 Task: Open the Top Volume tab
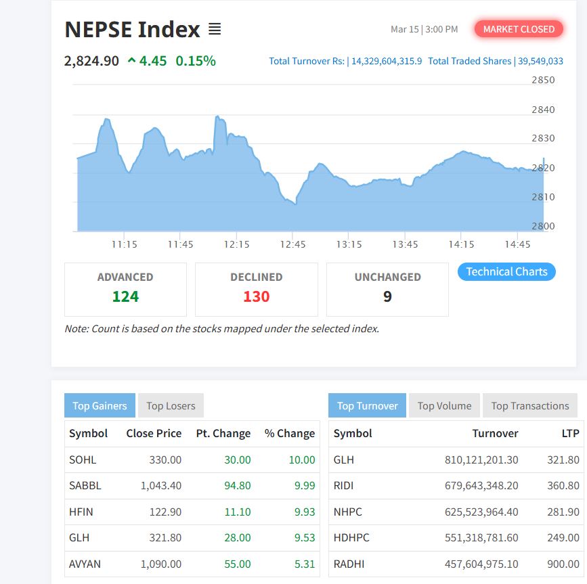click(444, 405)
